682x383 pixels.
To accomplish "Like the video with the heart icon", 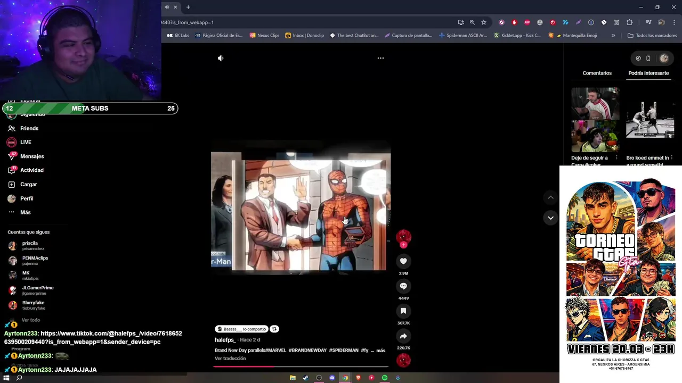I will pyautogui.click(x=403, y=261).
